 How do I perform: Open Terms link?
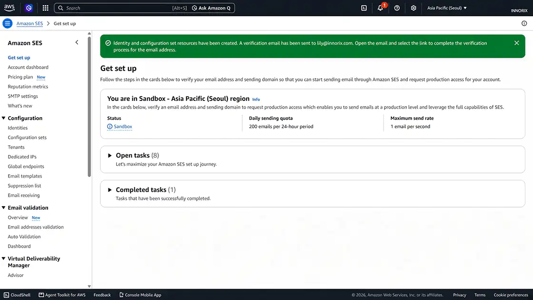(x=480, y=295)
